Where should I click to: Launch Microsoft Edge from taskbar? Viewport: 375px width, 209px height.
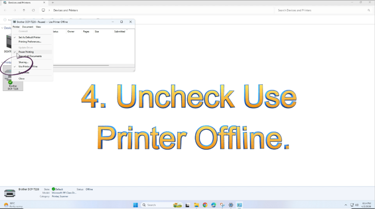(214, 205)
